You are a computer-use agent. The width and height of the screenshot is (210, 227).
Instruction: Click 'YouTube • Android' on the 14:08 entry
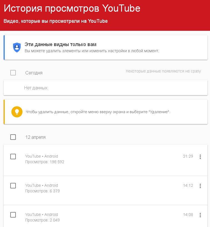tap(42, 215)
